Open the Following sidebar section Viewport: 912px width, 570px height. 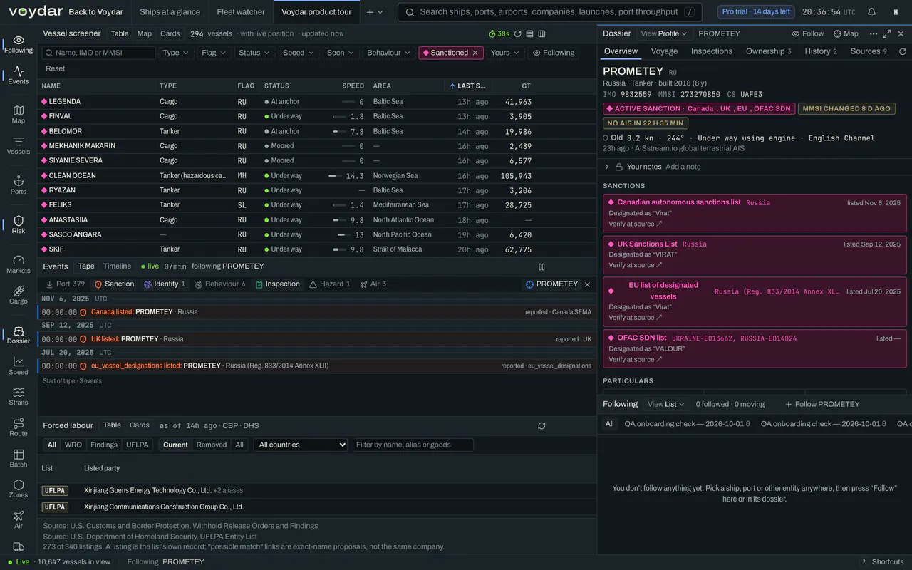[x=19, y=44]
